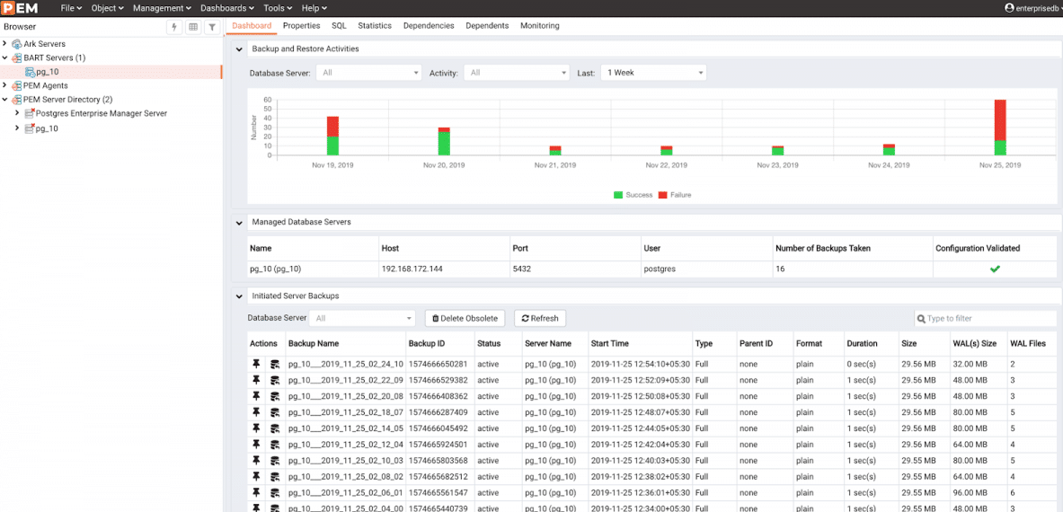Open the Activity dropdown
1063x512 pixels.
pos(517,73)
